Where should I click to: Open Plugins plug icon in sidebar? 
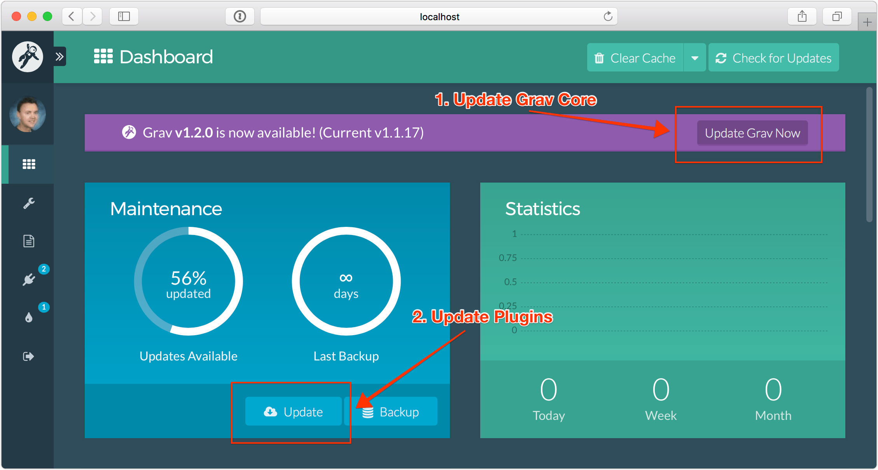(29, 279)
